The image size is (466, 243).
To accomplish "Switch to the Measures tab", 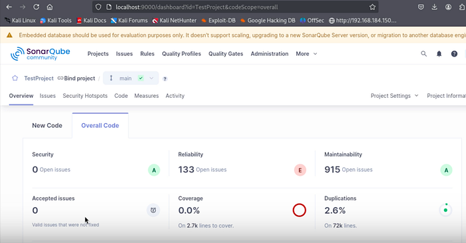I will point(146,96).
